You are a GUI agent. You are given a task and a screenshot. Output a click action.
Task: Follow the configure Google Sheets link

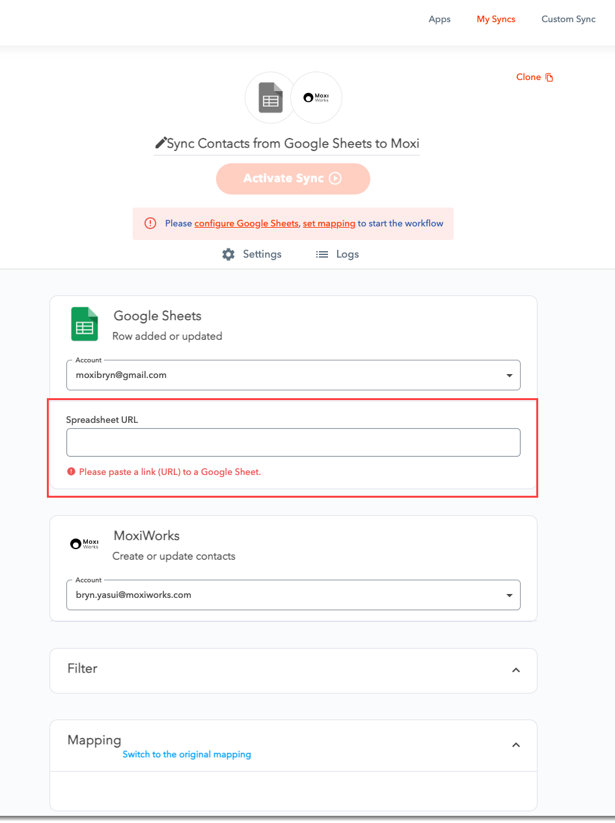(246, 223)
